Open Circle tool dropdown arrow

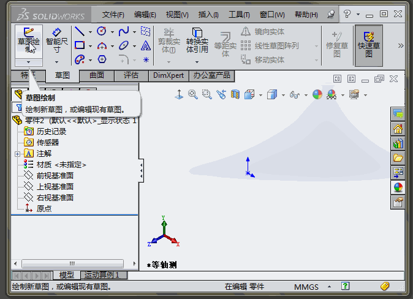pos(113,32)
